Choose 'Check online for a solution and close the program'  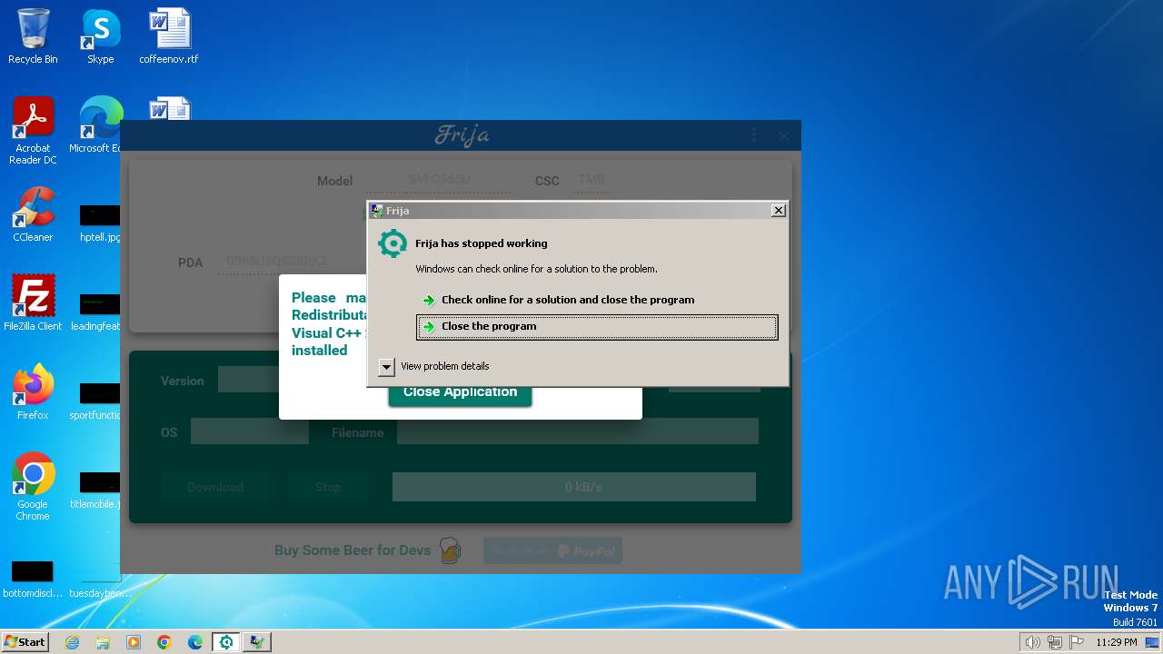tap(597, 300)
